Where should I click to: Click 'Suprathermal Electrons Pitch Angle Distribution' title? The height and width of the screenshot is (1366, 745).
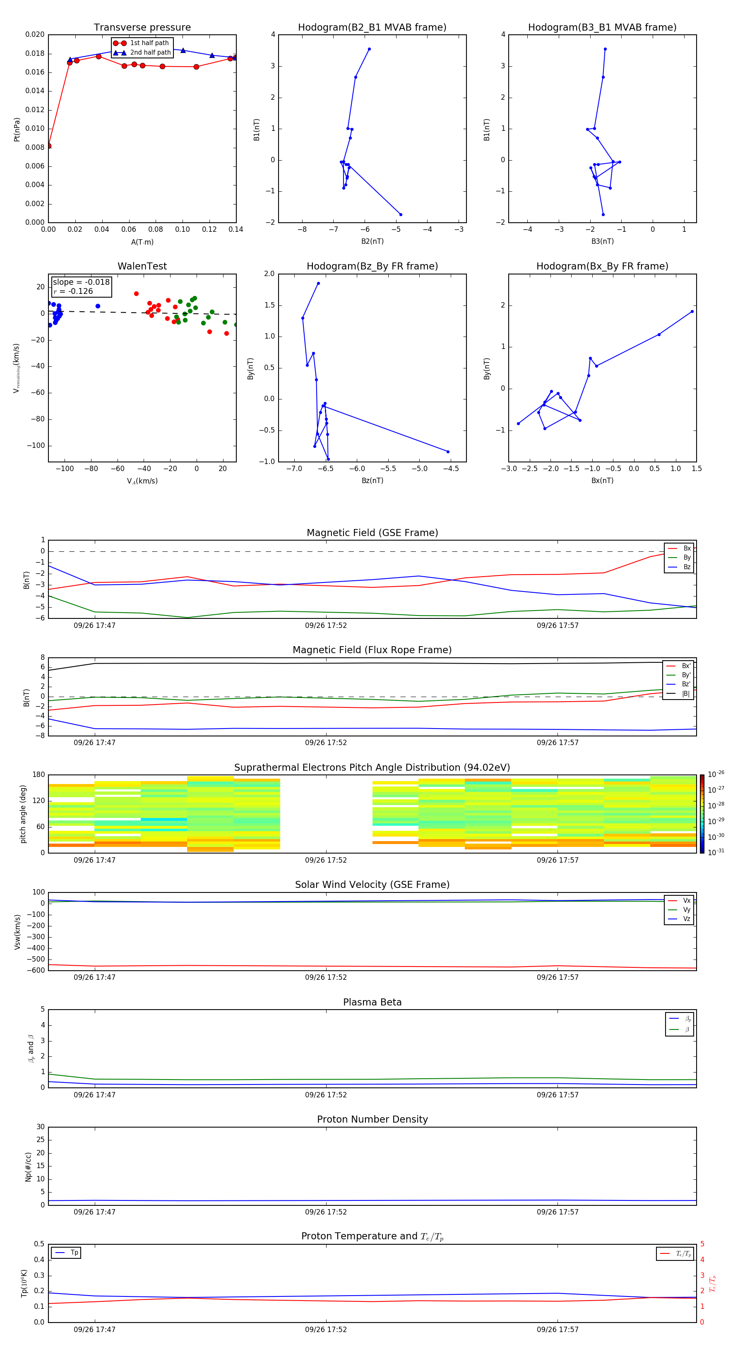tap(372, 768)
